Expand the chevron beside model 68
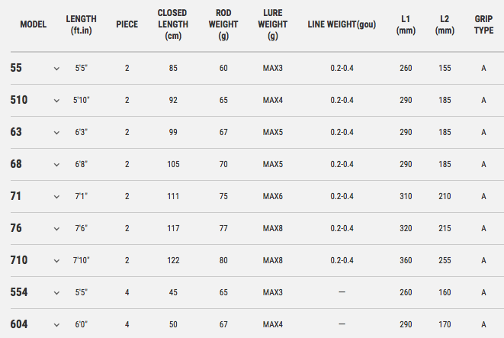This screenshot has width=504, height=338. tap(56, 165)
